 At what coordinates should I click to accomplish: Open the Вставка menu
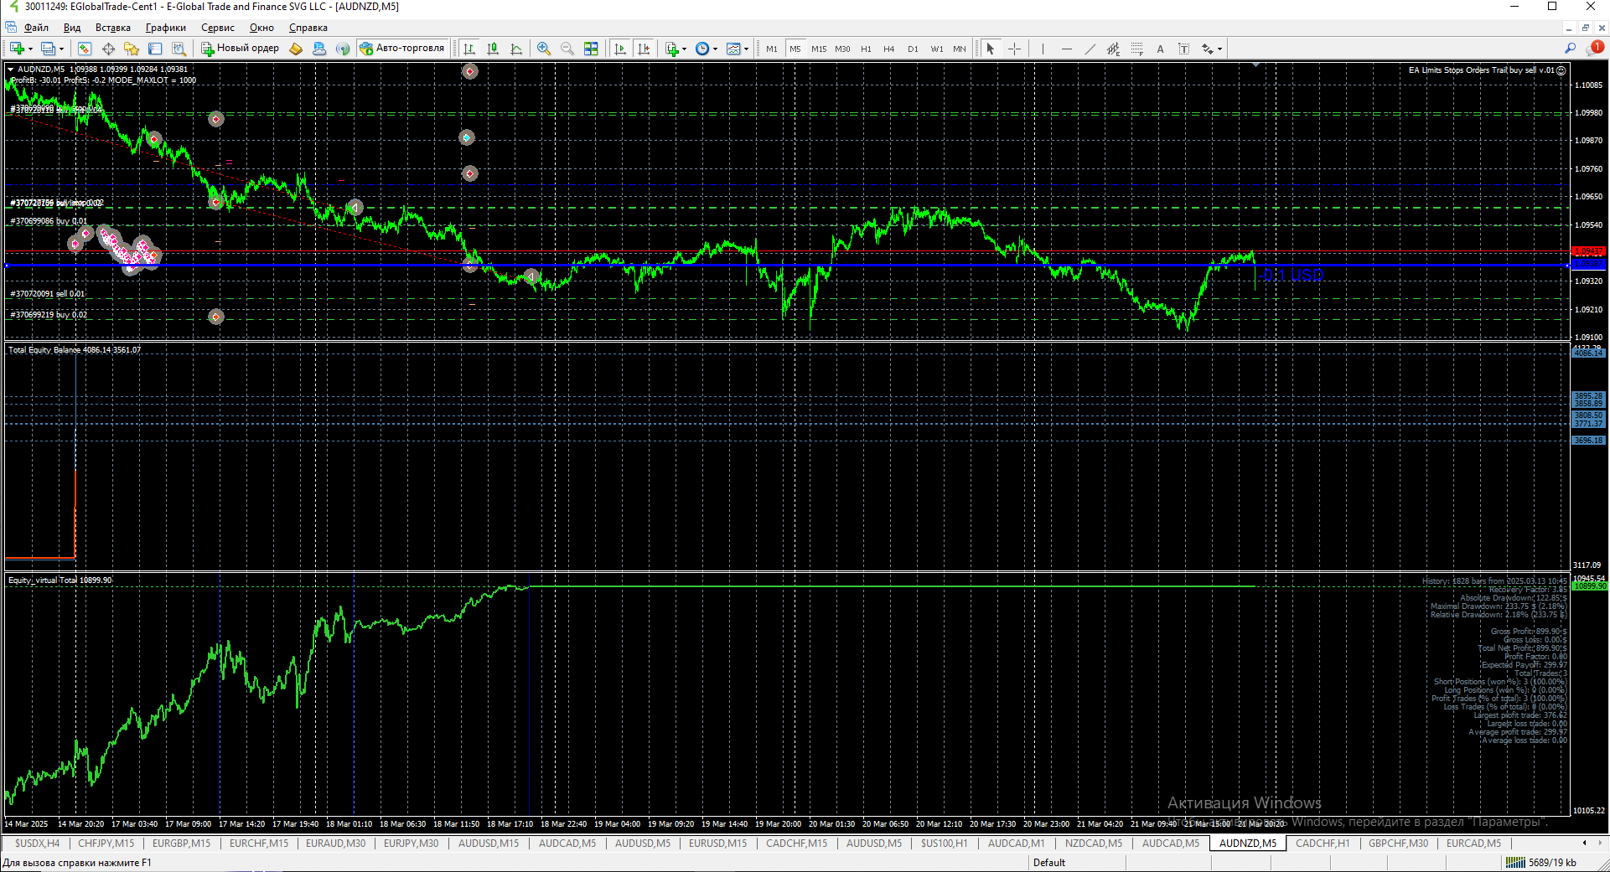click(112, 28)
